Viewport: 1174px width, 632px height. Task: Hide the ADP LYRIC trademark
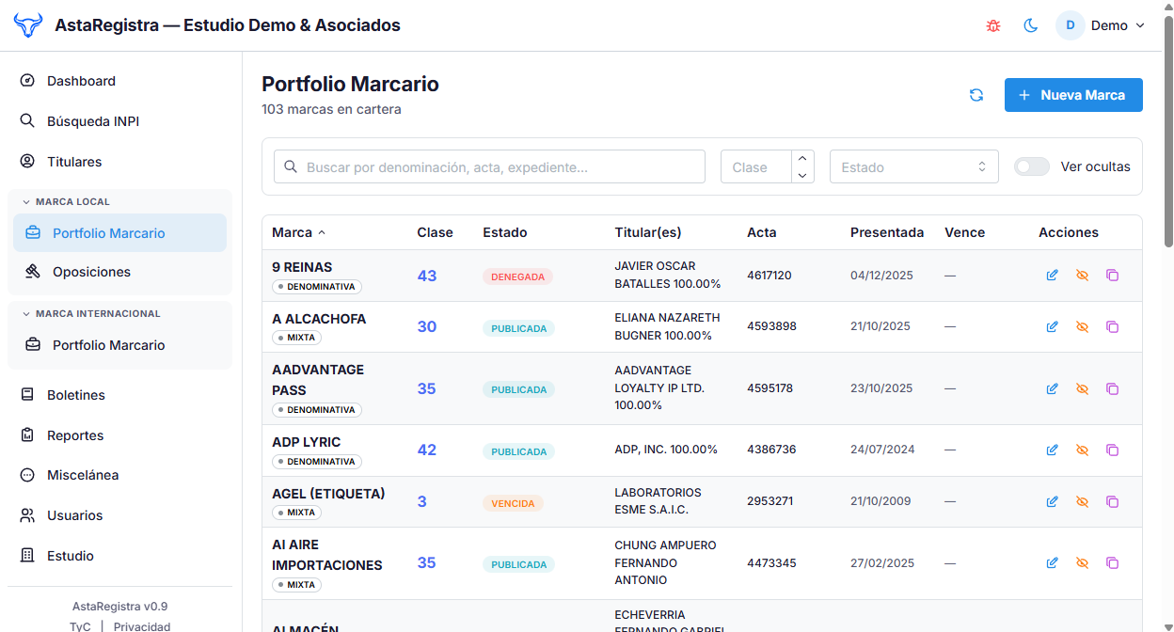(x=1082, y=450)
